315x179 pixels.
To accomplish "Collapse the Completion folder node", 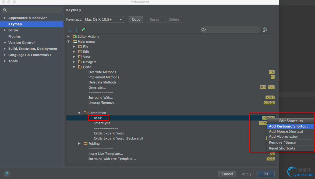I will point(79,113).
